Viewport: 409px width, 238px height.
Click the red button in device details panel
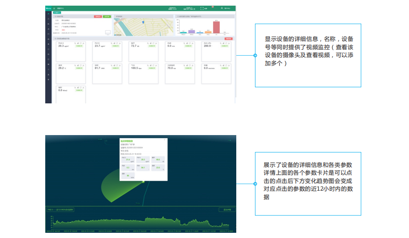point(98,16)
